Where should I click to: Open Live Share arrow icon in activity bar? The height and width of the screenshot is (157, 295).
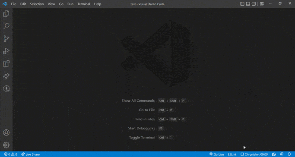click(6, 76)
